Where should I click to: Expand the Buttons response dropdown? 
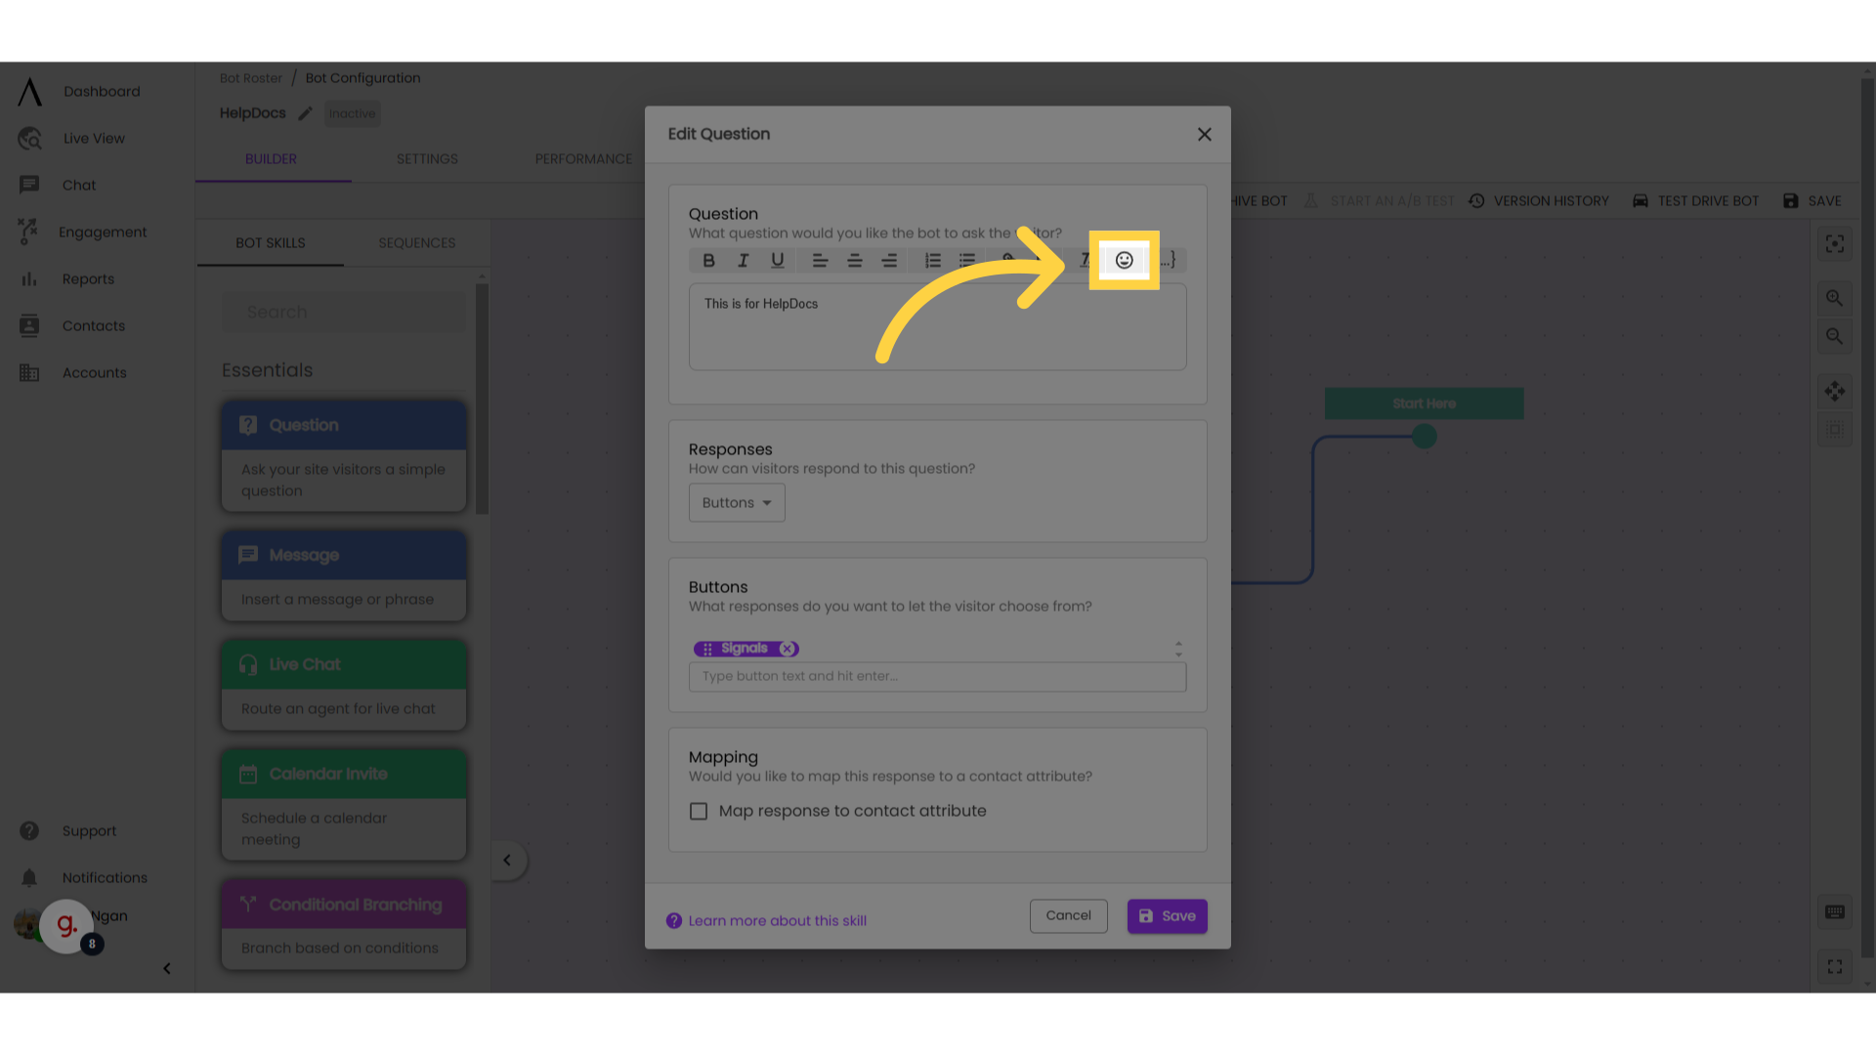point(736,502)
